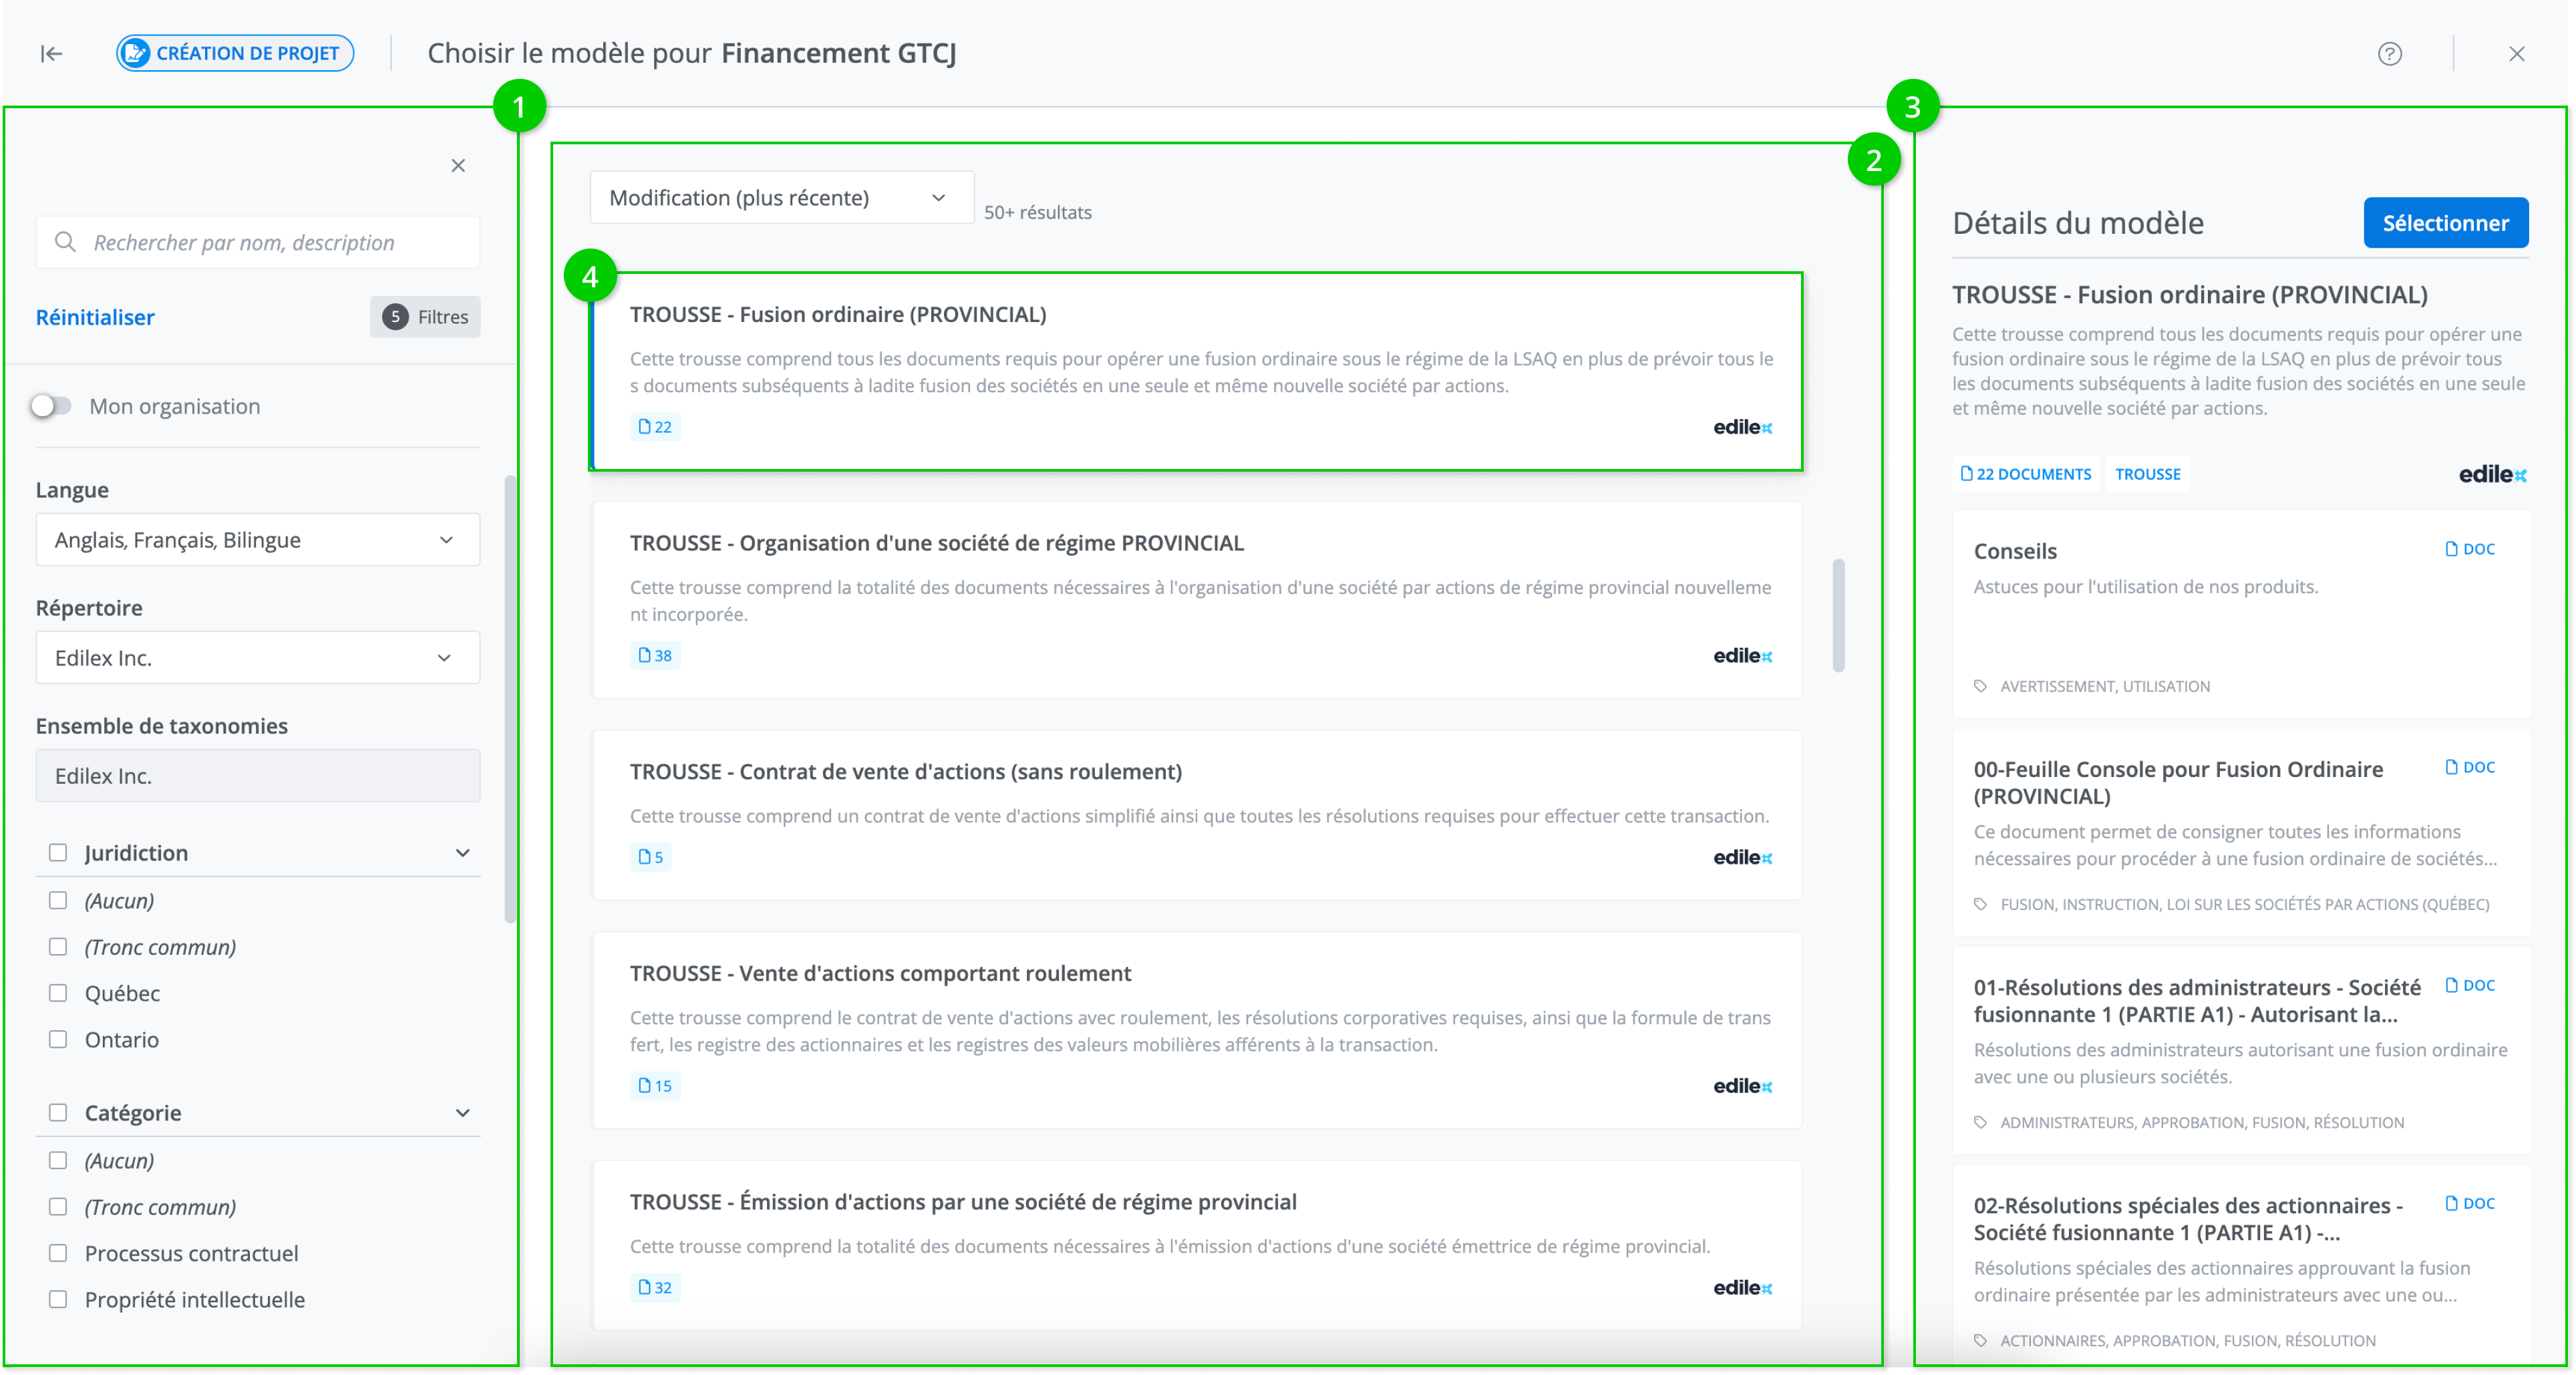Image resolution: width=2576 pixels, height=1375 pixels.
Task: Click the TROUSSE tag in details
Action: click(2147, 474)
